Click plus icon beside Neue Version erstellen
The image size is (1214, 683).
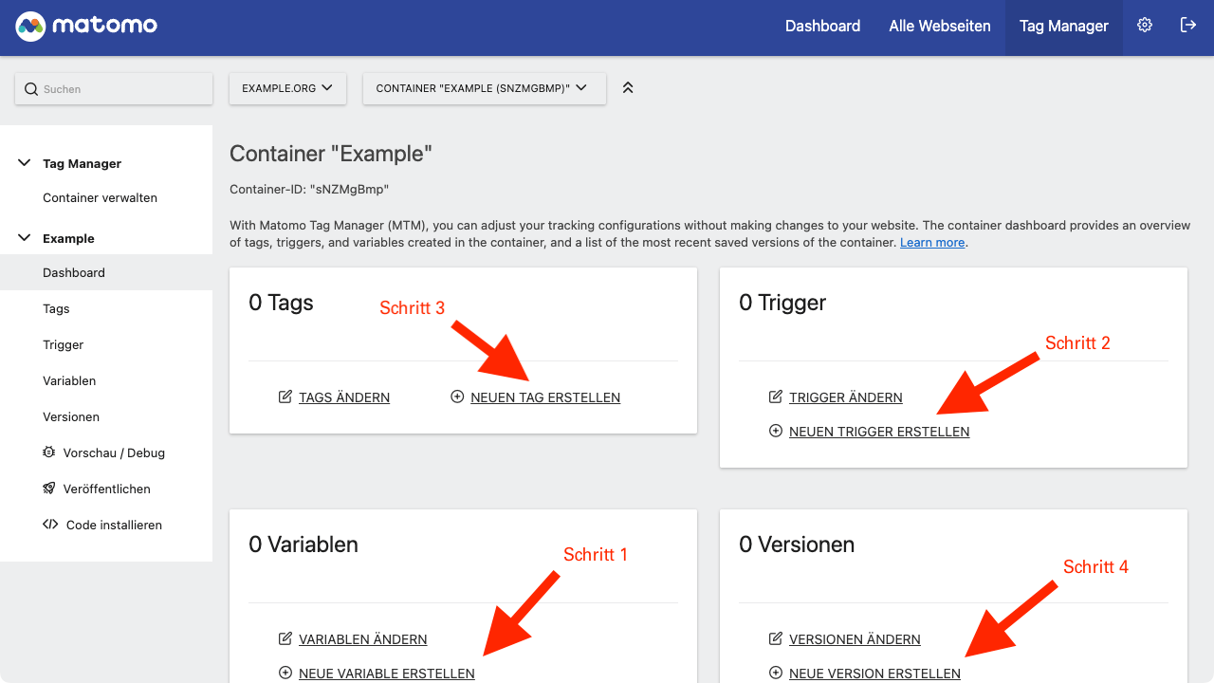[x=776, y=673]
